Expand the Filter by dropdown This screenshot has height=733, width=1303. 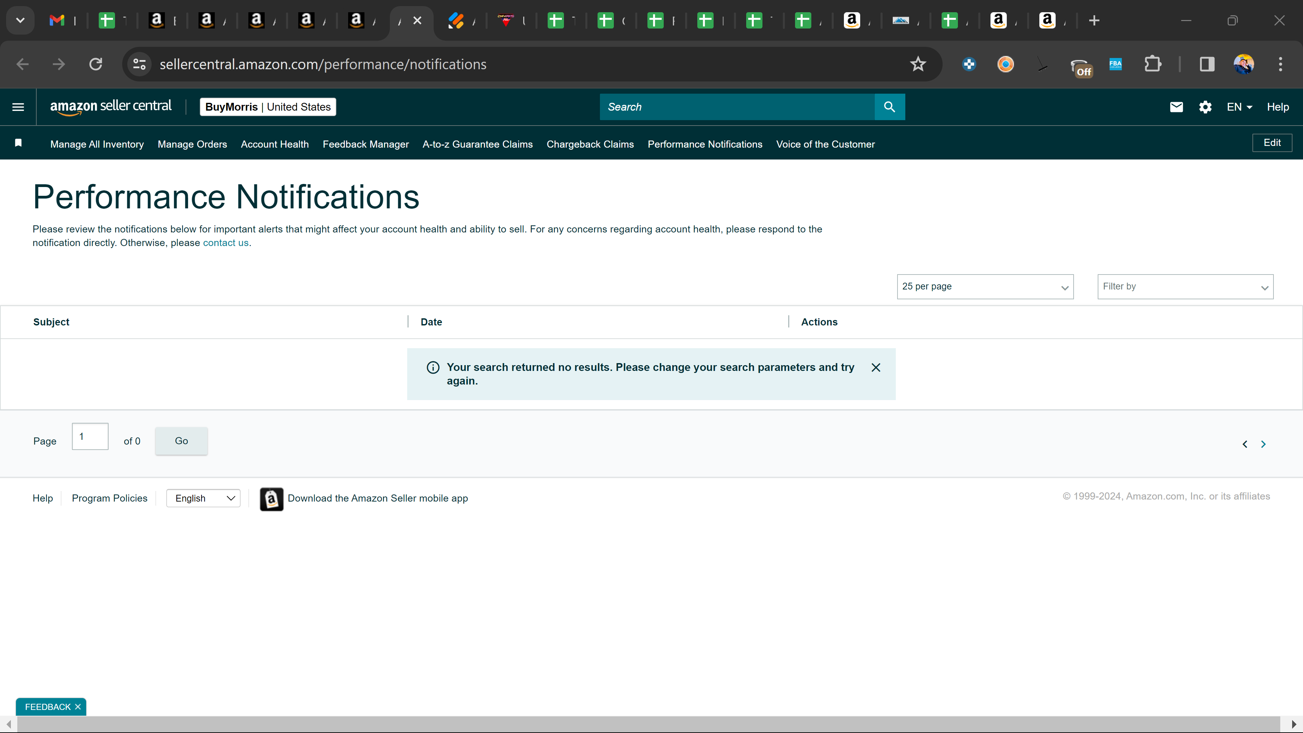click(x=1185, y=287)
